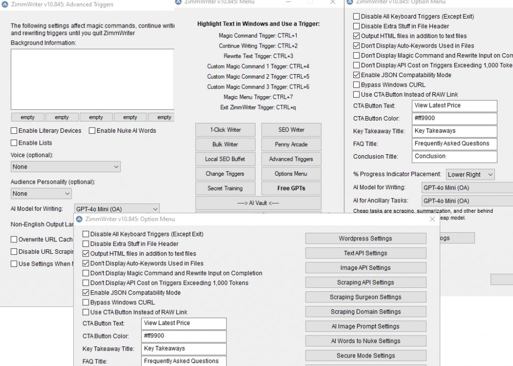
Task: Open the % Progress Indicator Placement dropdown
Action: [470, 175]
